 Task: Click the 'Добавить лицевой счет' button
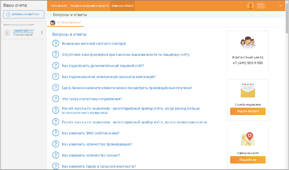24,14
